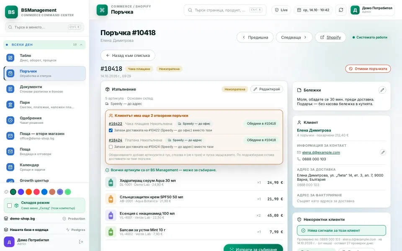The image size is (402, 251).
Task: Click the Хидратиращ серум product thumbnail
Action: click(x=111, y=182)
